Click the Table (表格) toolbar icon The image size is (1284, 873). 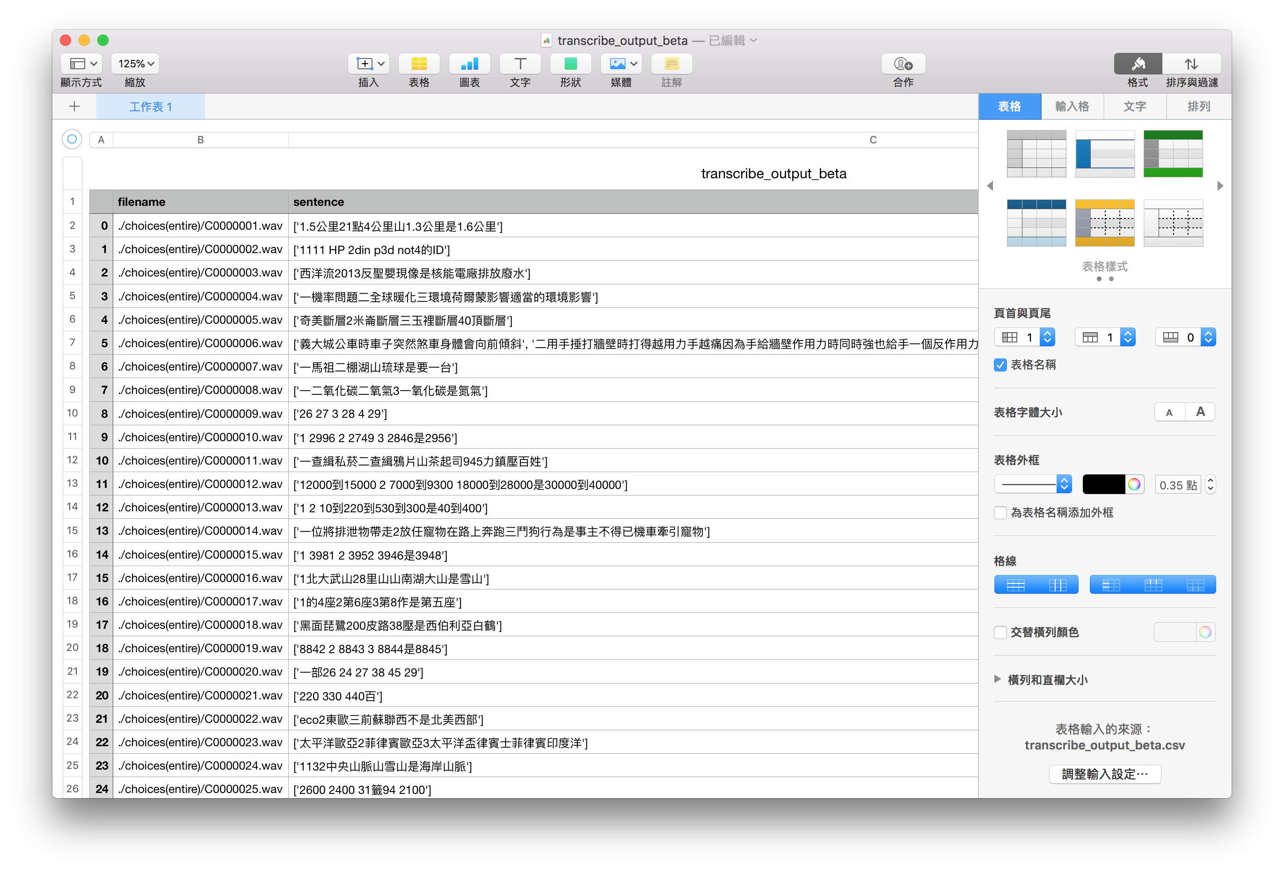[419, 64]
